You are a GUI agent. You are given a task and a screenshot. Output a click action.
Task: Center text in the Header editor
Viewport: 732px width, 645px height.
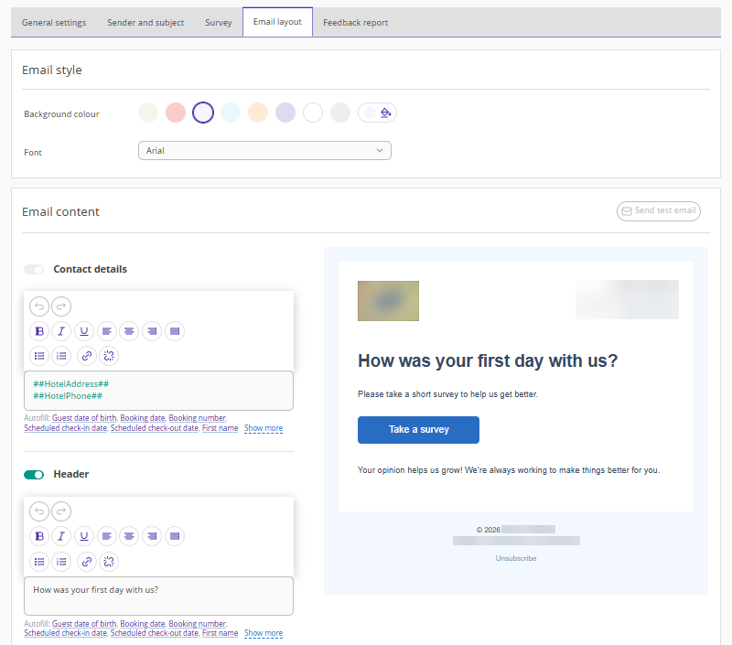[129, 536]
